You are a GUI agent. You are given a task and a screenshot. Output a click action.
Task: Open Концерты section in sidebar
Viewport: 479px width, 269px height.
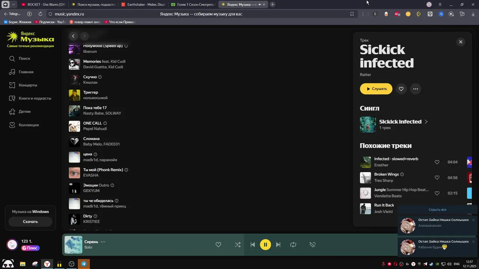pyautogui.click(x=23, y=85)
